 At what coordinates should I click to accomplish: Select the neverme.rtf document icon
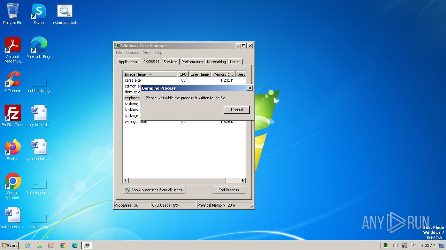39,116
